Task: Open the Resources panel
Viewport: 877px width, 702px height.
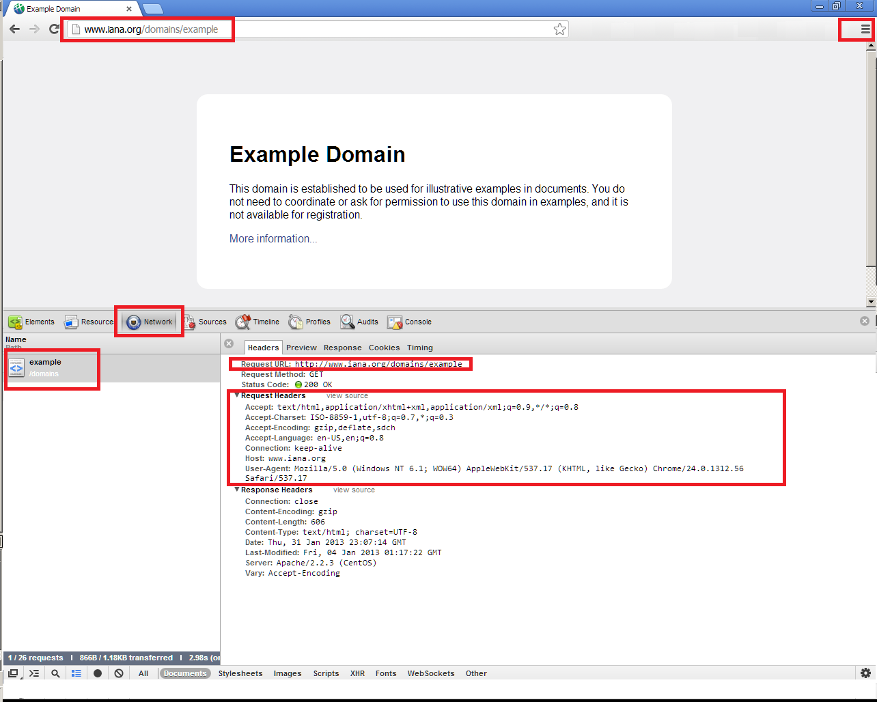Action: [x=95, y=322]
